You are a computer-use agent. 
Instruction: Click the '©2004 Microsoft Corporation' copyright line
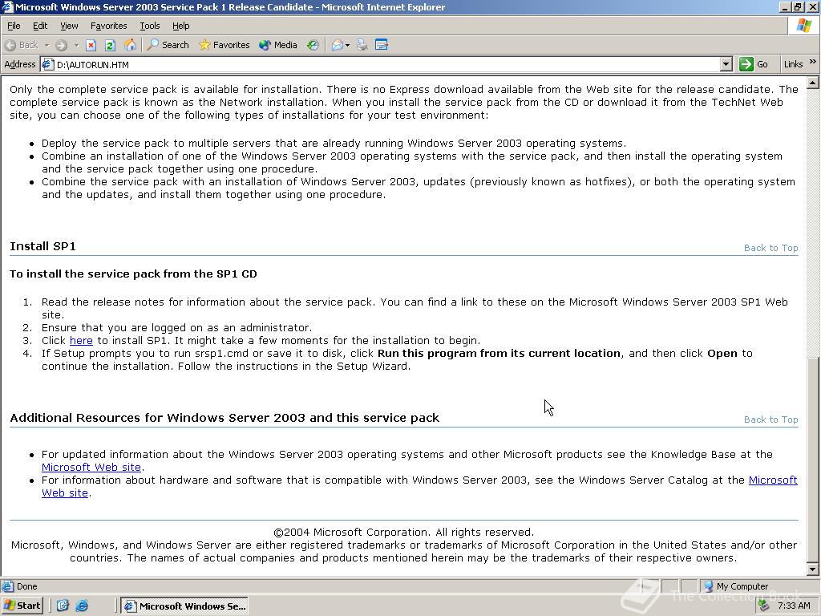(404, 533)
